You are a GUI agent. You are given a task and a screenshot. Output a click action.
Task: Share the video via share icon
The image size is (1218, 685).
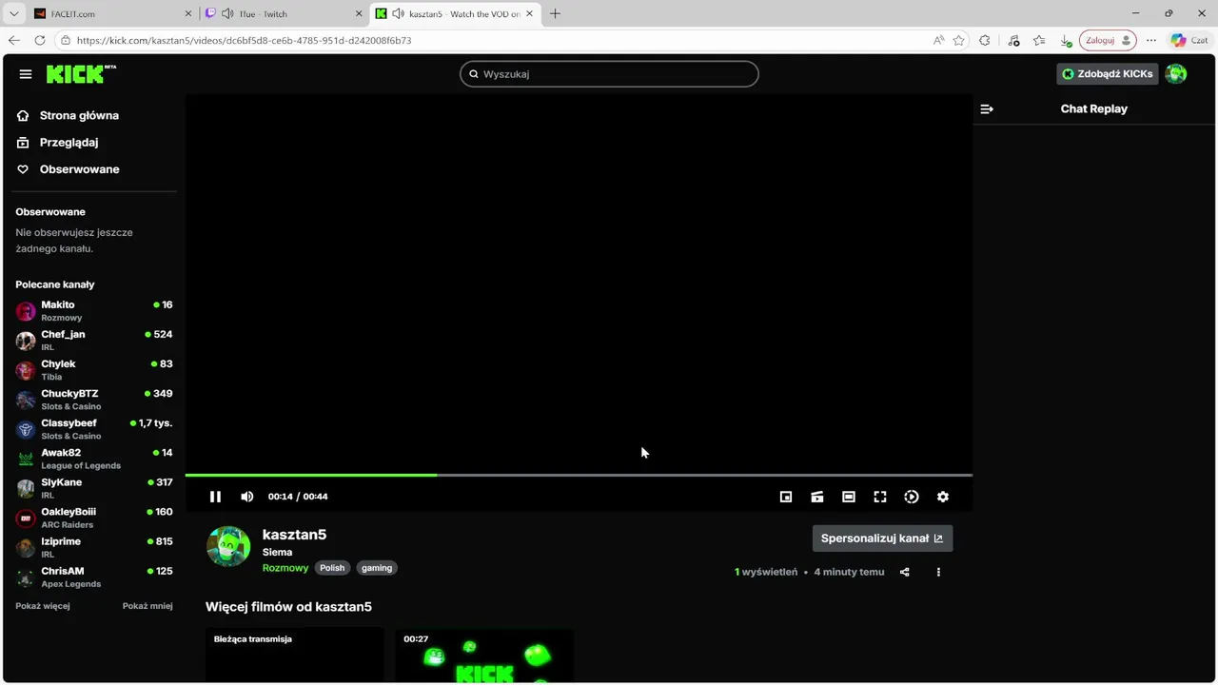click(x=905, y=572)
